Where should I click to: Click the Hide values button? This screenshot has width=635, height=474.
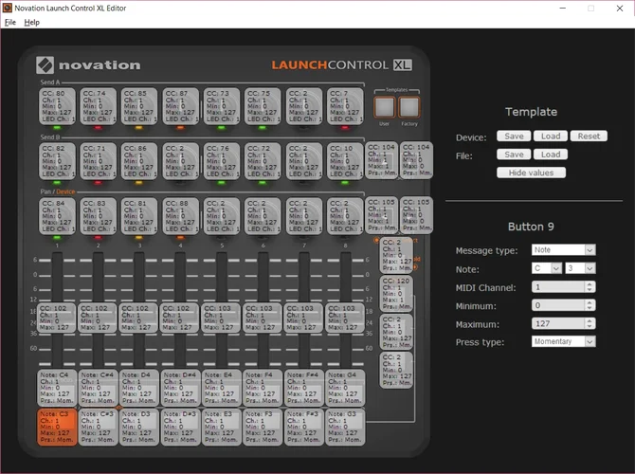(531, 173)
